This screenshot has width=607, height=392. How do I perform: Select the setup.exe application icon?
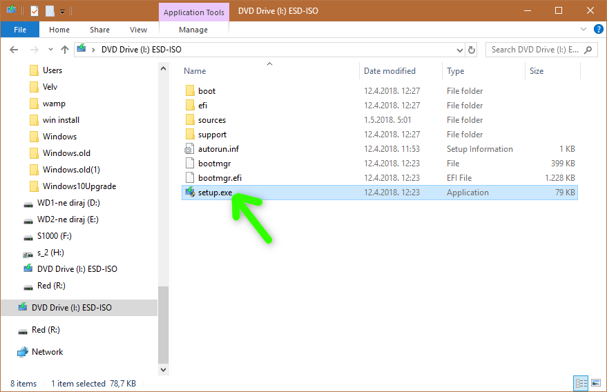pos(190,192)
